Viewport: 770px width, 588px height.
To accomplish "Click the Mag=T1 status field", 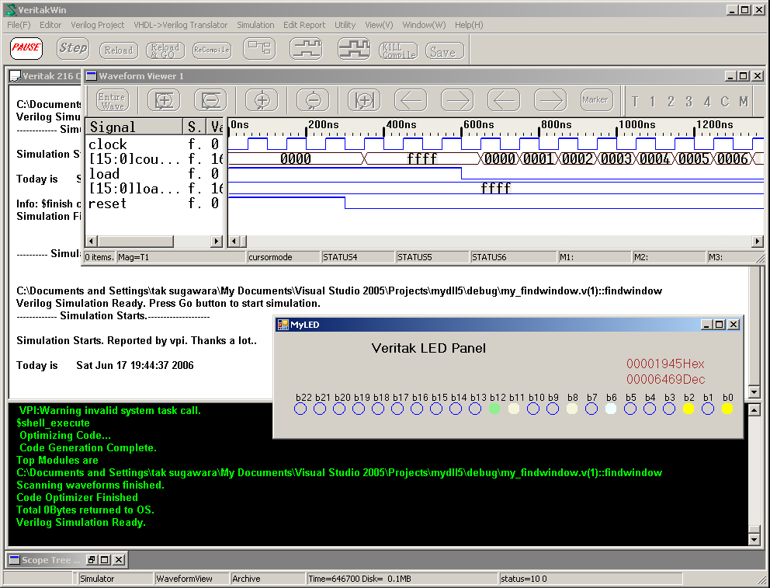I will (180, 257).
